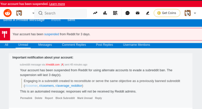This screenshot has width=202, height=109.
Task: Click Block Subreddit under the message
Action: pyautogui.click(x=65, y=98)
